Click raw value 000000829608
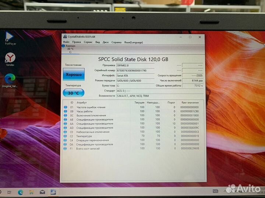Screen dimensions: 265x198 point(190,148)
